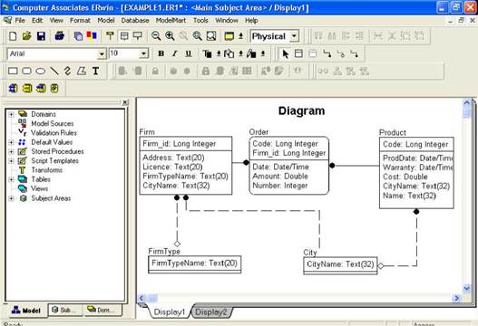The image size is (478, 326).
Task: Open the Database menu
Action: [x=135, y=21]
